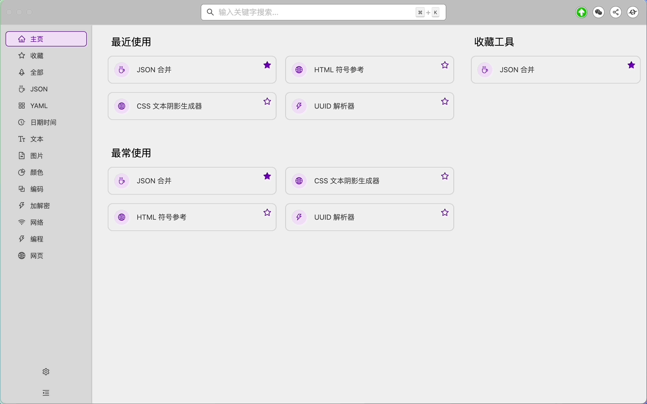The image size is (647, 404).
Task: Click the 收藏工具 heading
Action: pos(494,42)
